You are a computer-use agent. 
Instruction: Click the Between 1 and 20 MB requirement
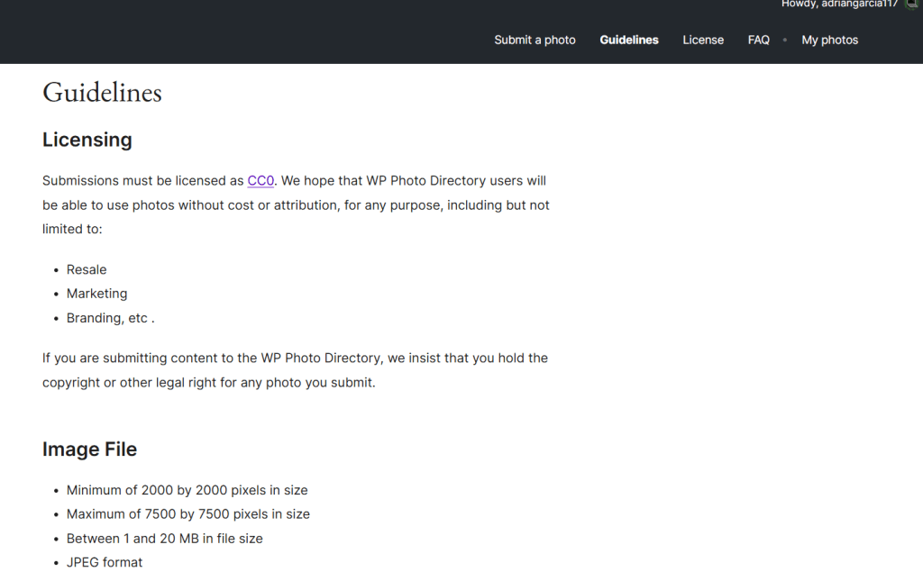point(164,539)
